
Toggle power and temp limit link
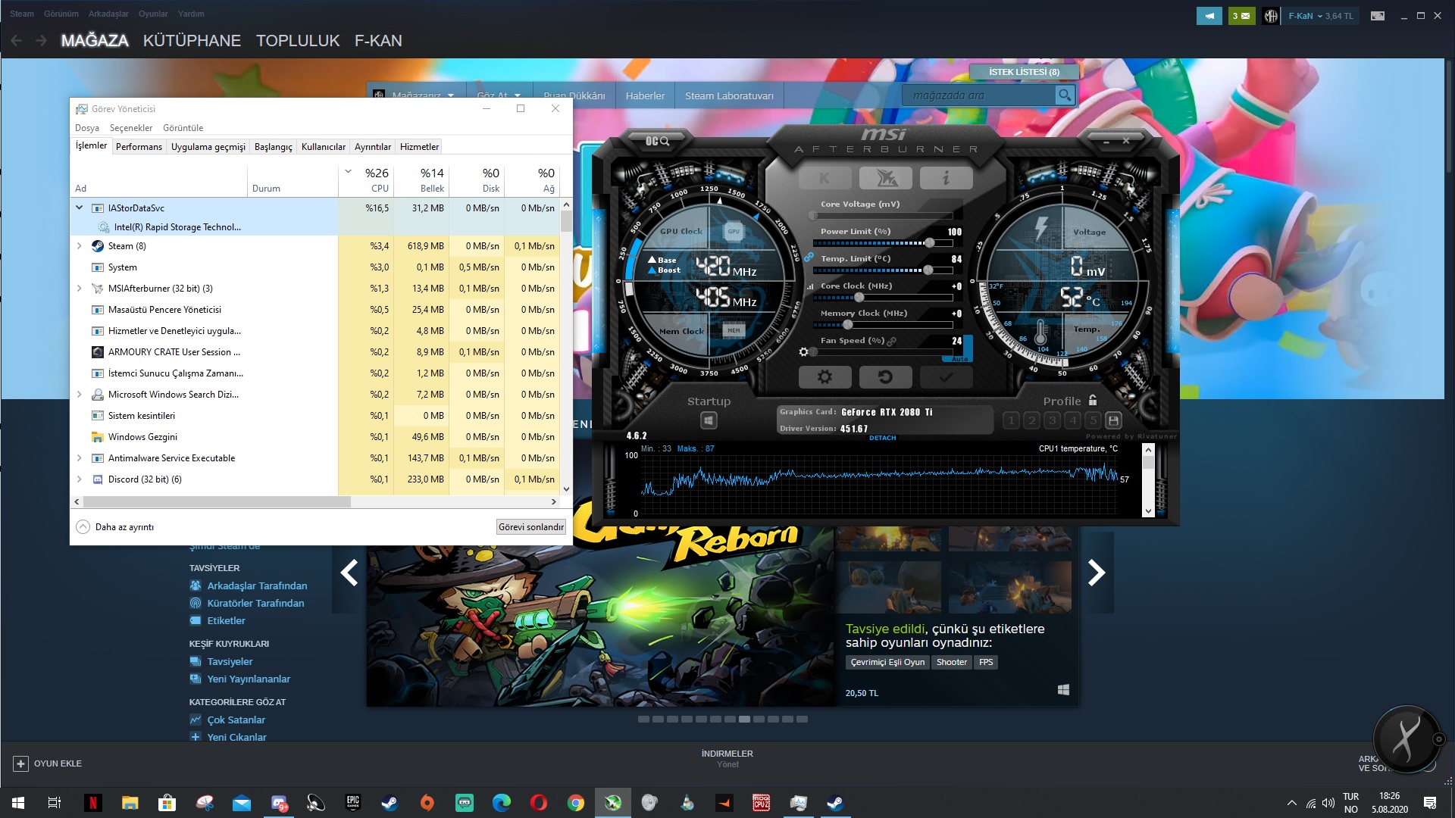[x=809, y=258]
